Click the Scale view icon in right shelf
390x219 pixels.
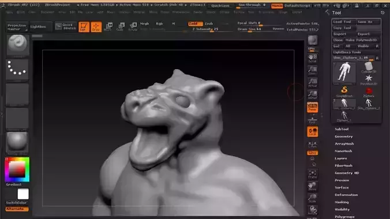click(312, 198)
